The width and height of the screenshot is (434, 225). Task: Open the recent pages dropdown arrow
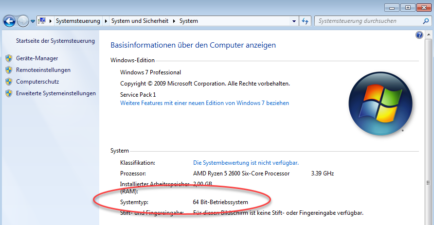click(33, 21)
